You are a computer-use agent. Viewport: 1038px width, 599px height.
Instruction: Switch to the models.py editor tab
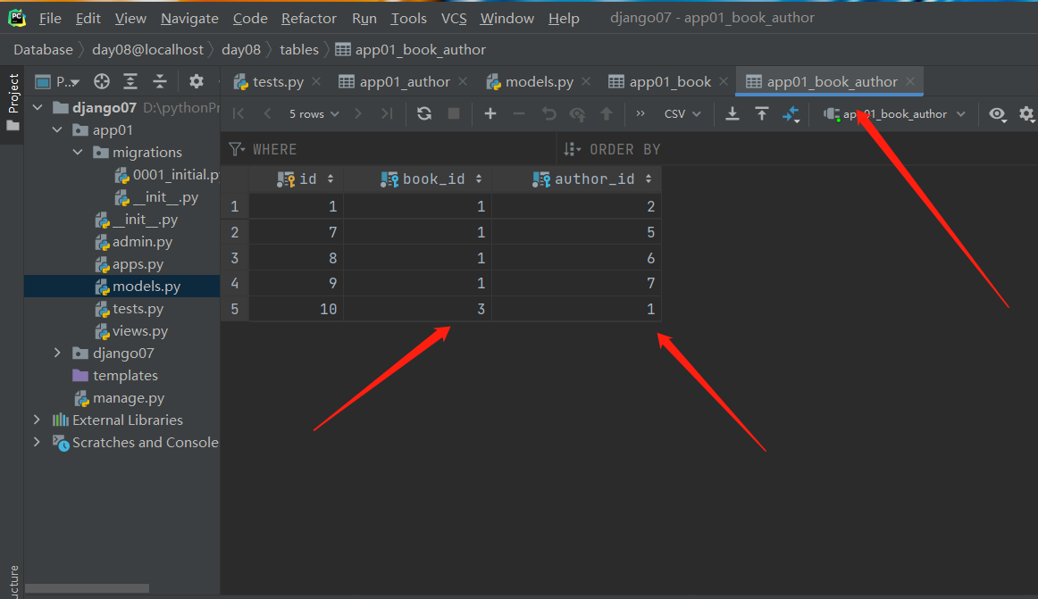(539, 81)
